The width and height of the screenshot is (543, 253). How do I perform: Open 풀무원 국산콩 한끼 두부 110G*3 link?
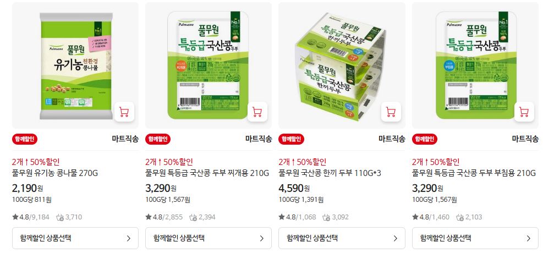330,173
